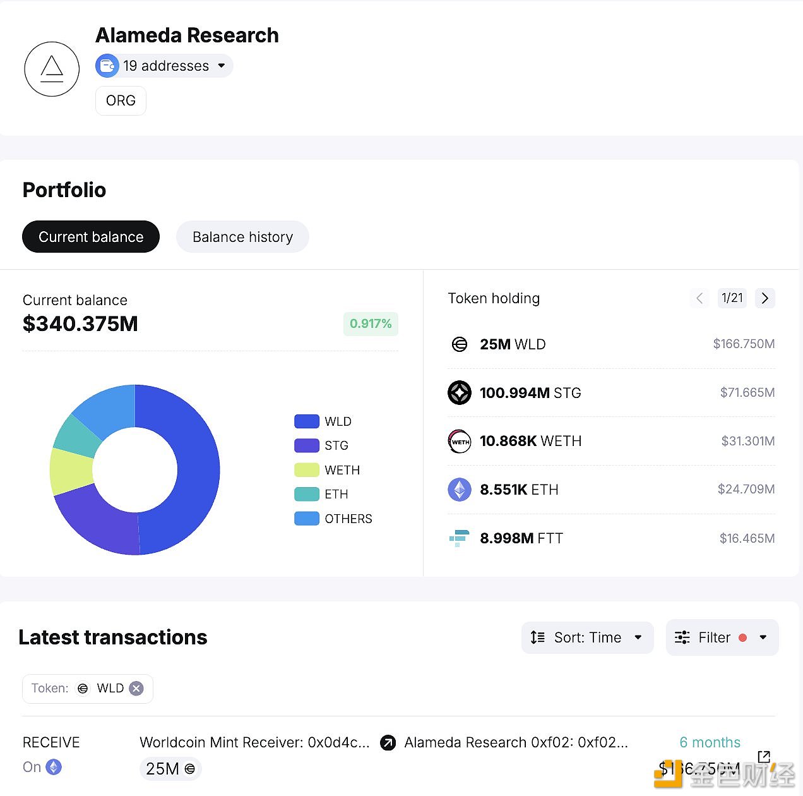
Task: Click the ETH token icon in holdings
Action: (460, 490)
